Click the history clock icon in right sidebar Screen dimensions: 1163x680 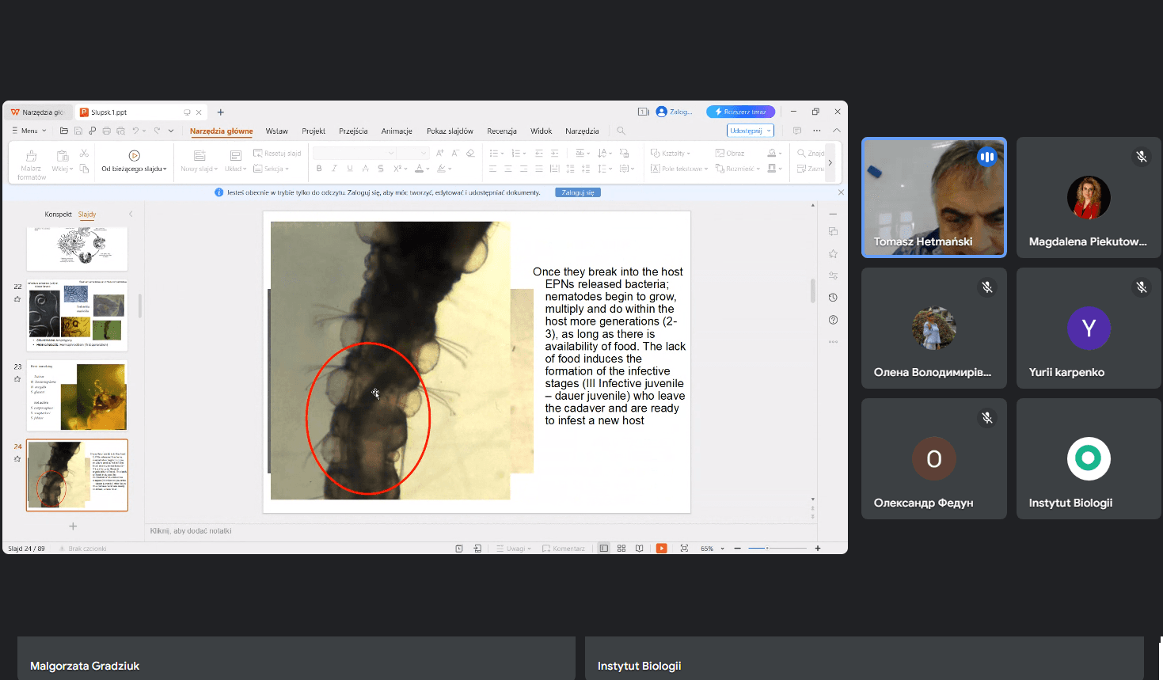[833, 298]
